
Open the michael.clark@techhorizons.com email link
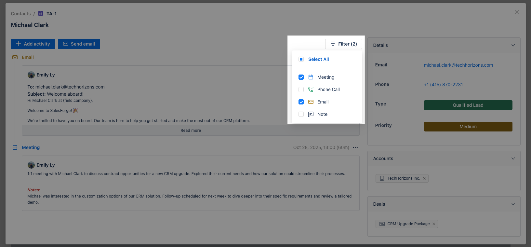(458, 65)
